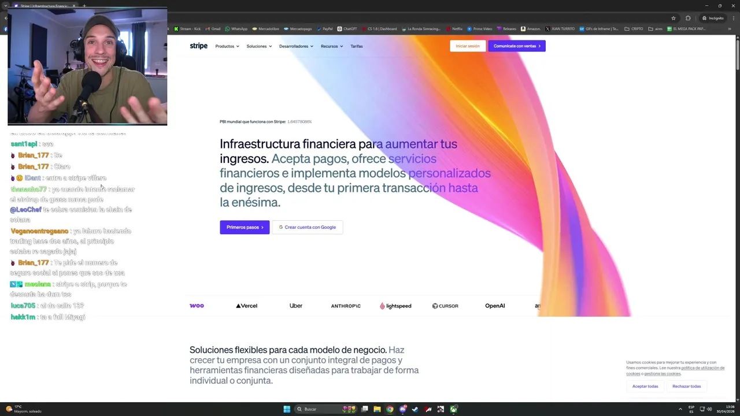Open the WhatsApp bookmark

click(236, 28)
